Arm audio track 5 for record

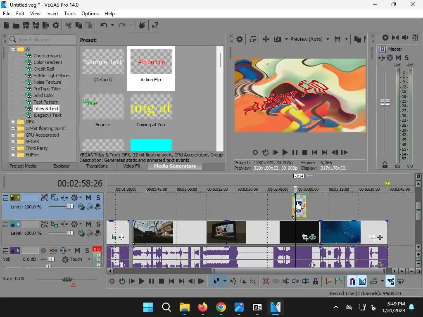tap(43, 251)
